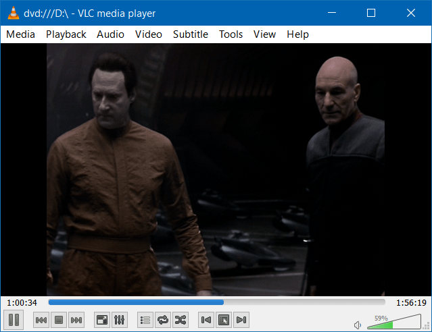
Task: Open extended settings equalizer icon
Action: coord(120,320)
